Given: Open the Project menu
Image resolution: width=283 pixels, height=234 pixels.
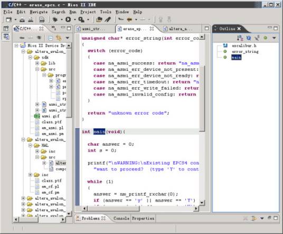Looking at the screenshot, I should point(88,12).
